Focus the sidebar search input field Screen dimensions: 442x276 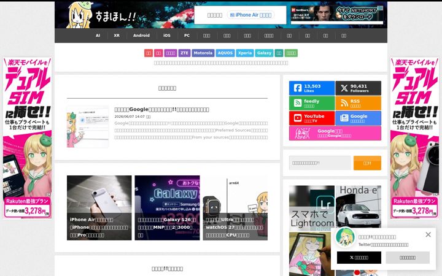pyautogui.click(x=320, y=163)
